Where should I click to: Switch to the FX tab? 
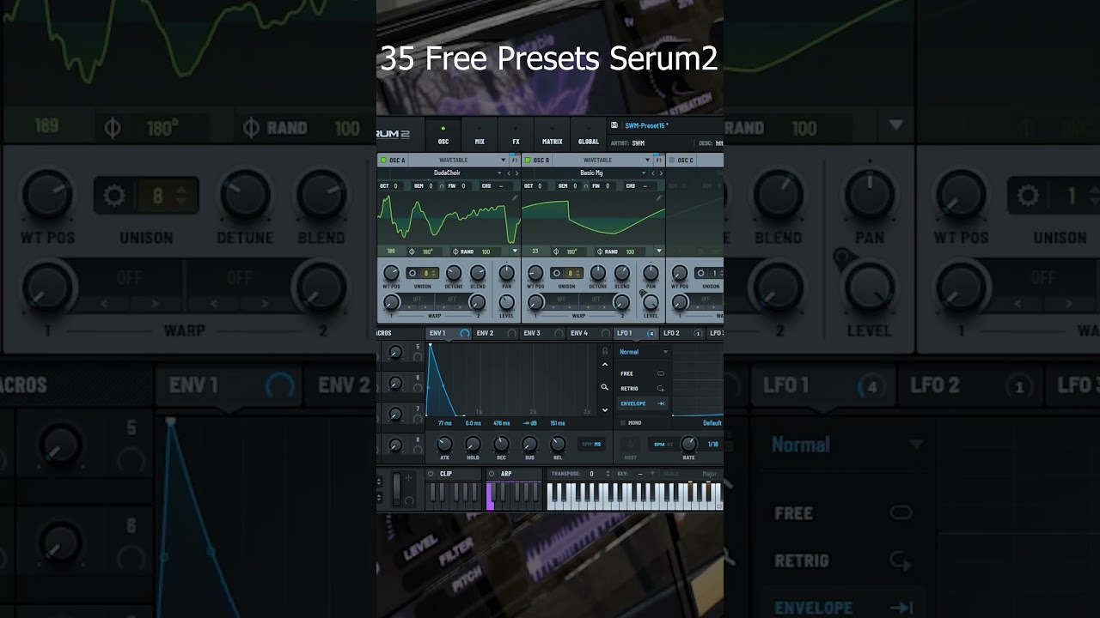tap(516, 135)
